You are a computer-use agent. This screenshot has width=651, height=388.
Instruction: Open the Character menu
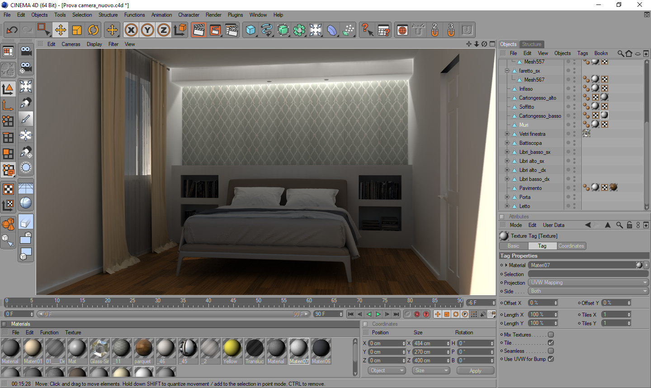click(x=189, y=15)
